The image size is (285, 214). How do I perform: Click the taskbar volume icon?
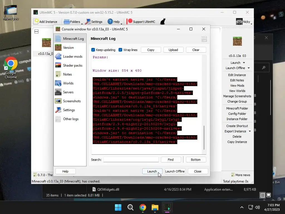coord(257,207)
